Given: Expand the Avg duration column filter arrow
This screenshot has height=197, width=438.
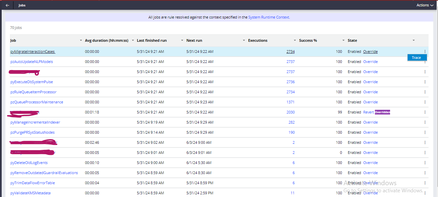Looking at the screenshot, I should pyautogui.click(x=133, y=40).
